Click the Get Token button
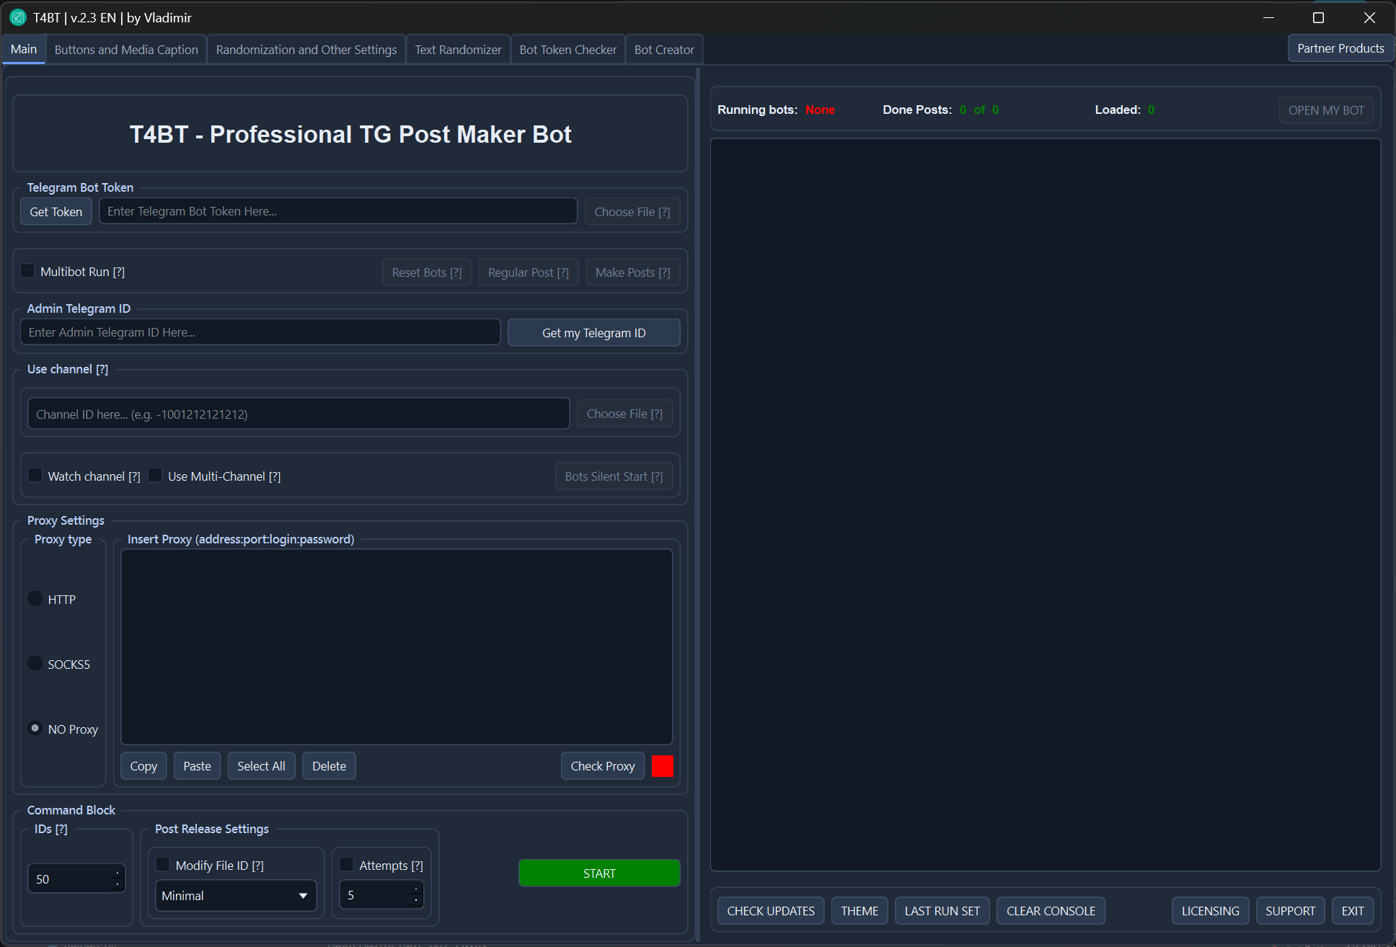 (56, 212)
